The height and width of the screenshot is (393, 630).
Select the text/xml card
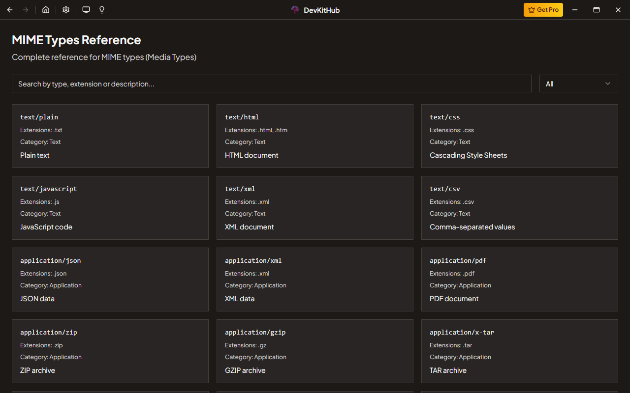tap(315, 208)
